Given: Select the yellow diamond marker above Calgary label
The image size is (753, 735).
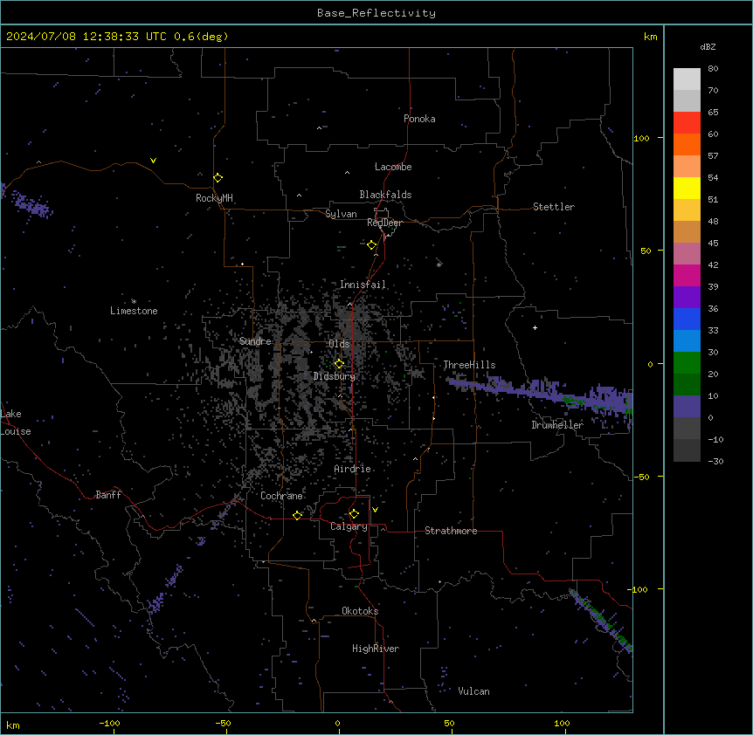Looking at the screenshot, I should (354, 514).
